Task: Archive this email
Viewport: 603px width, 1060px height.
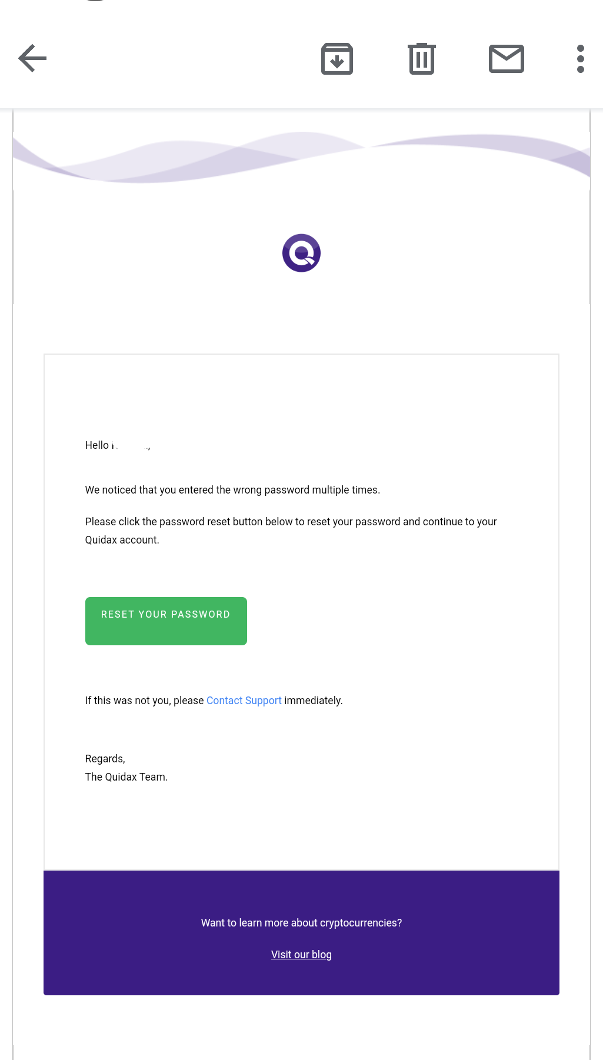Action: [x=337, y=59]
